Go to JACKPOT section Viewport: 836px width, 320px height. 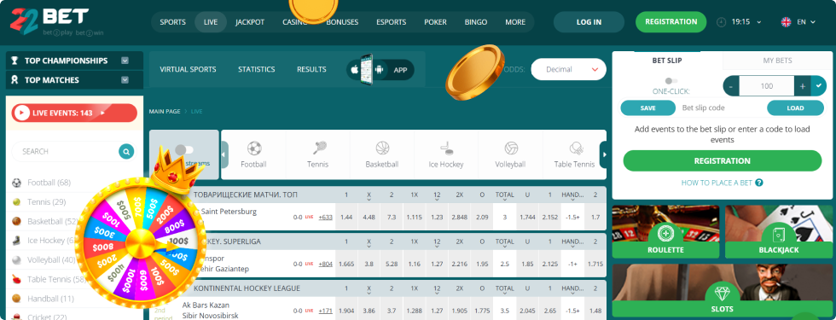250,22
